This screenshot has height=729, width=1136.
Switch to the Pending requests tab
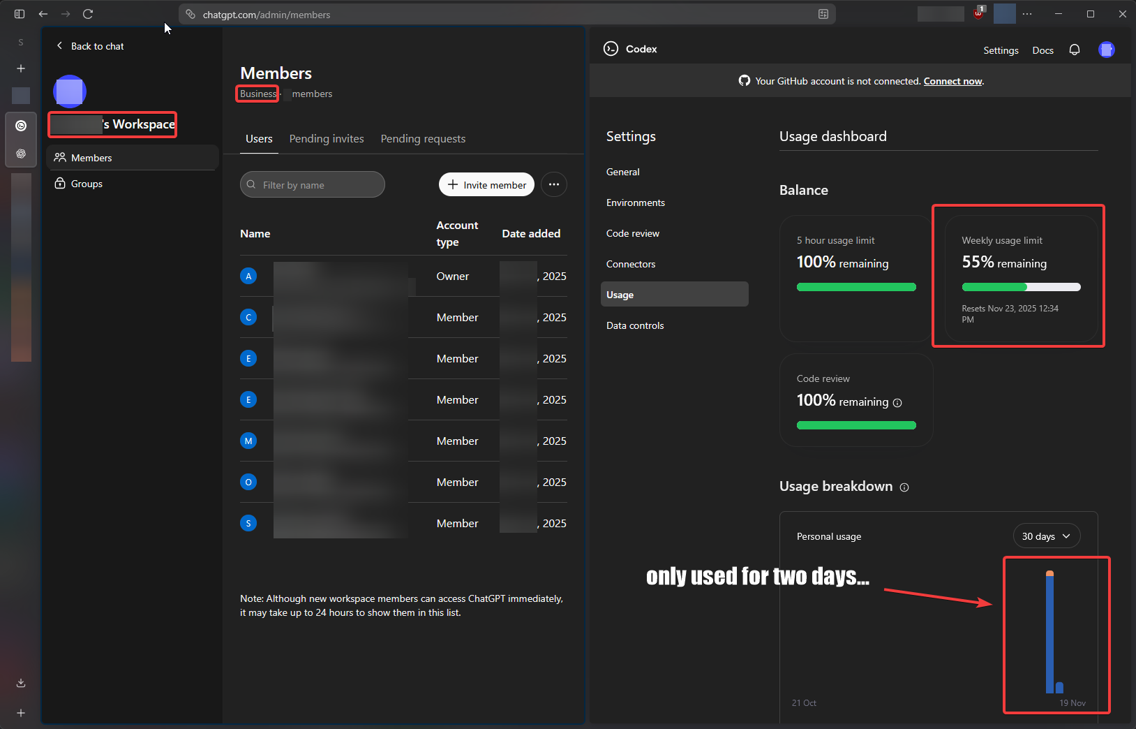coord(423,139)
